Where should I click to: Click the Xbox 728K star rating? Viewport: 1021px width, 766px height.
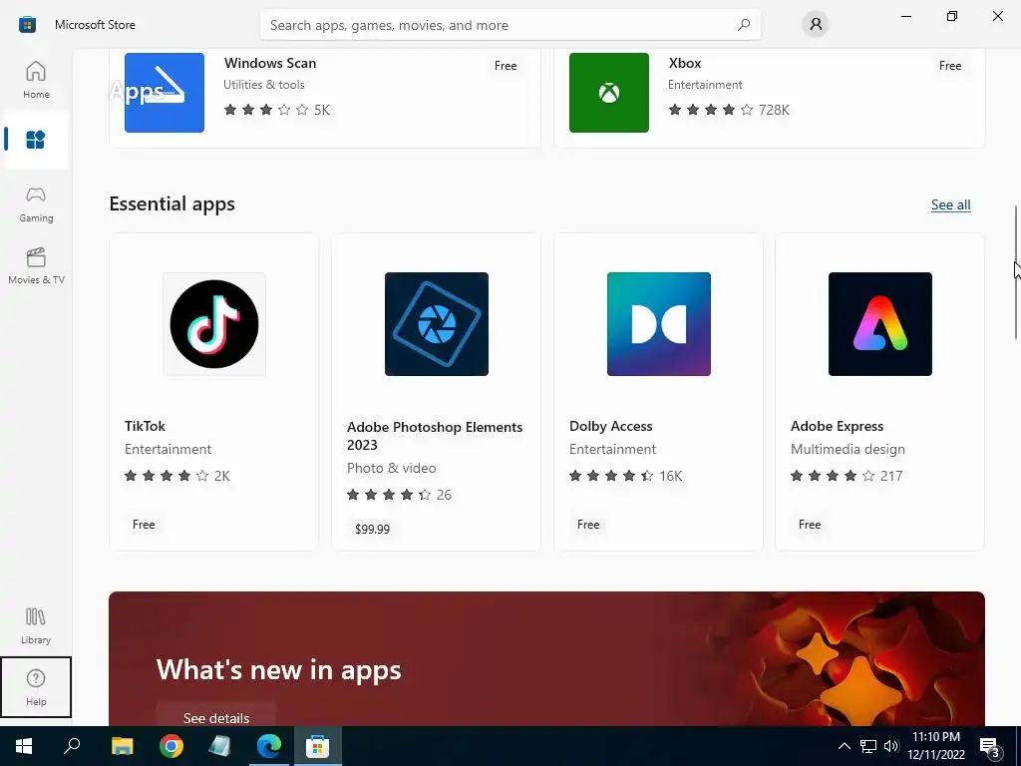pos(729,110)
